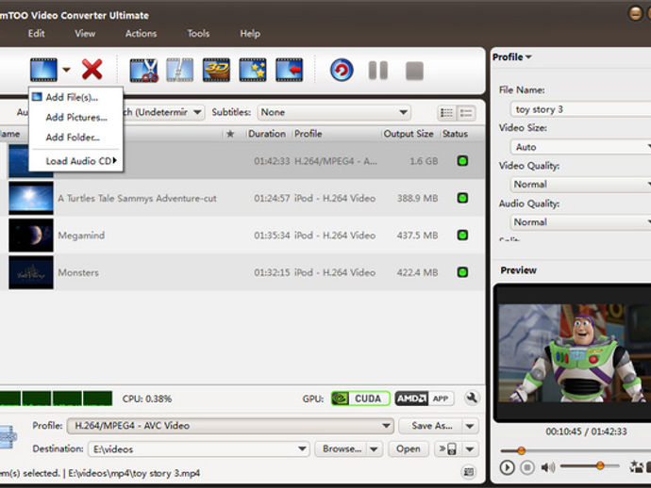Click the Open destination button
Image resolution: width=651 pixels, height=488 pixels.
point(409,449)
